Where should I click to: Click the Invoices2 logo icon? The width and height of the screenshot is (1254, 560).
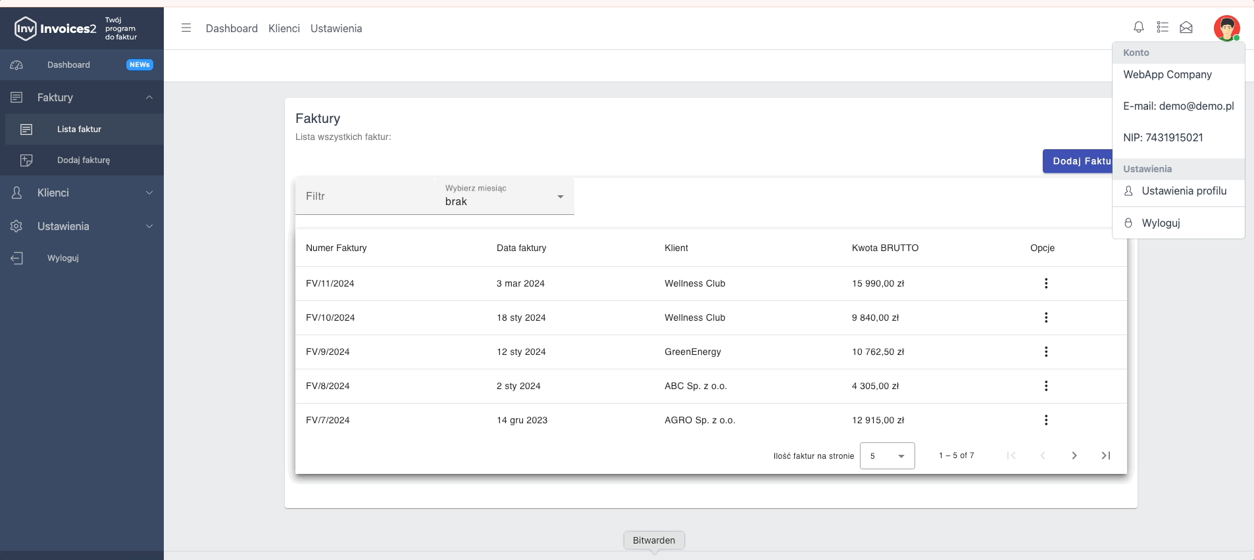coord(25,28)
